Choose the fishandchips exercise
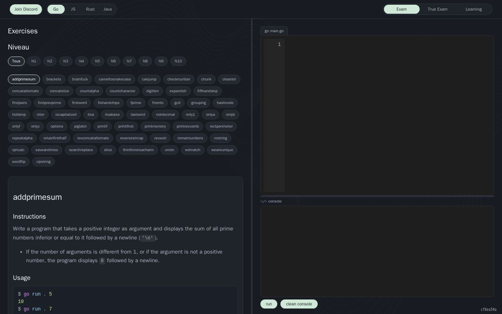The image size is (502, 314). 109,103
